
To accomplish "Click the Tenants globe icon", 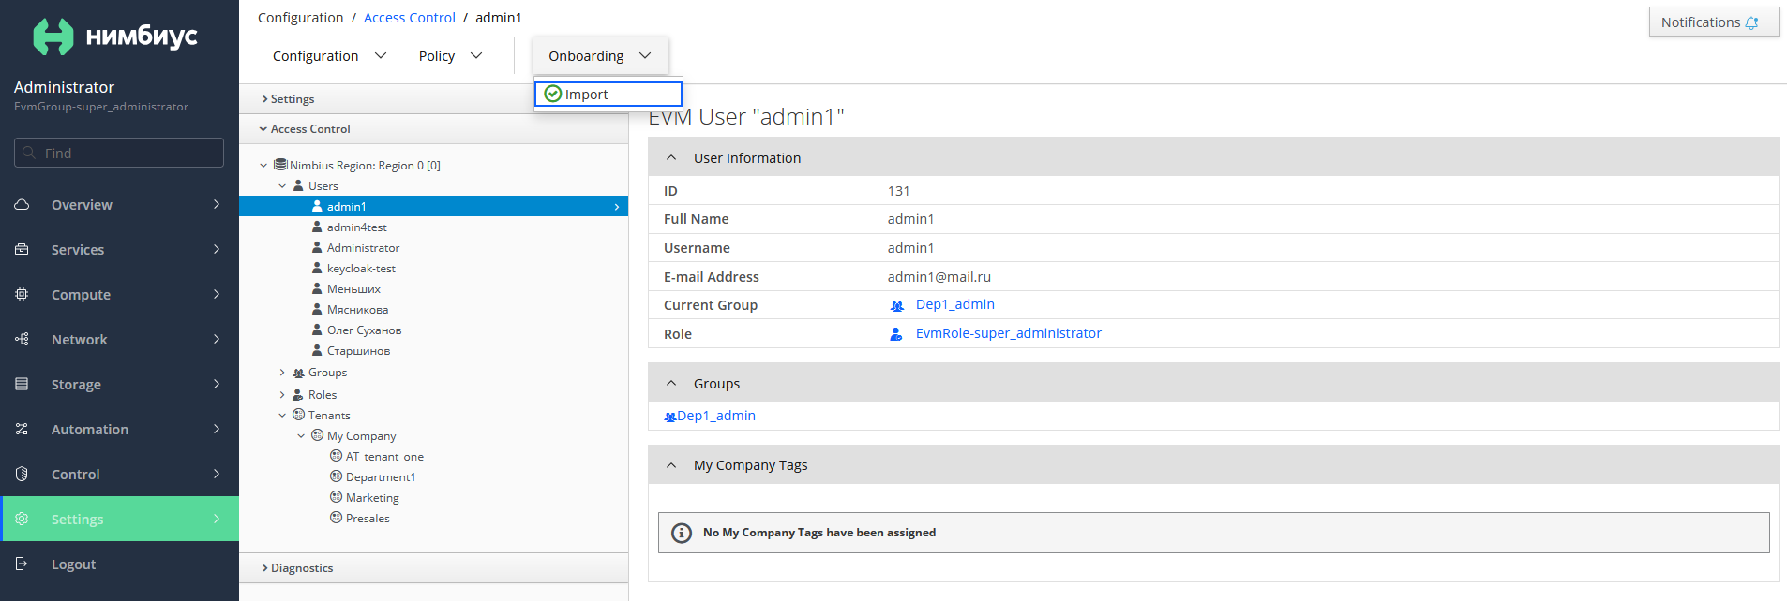I will (298, 415).
